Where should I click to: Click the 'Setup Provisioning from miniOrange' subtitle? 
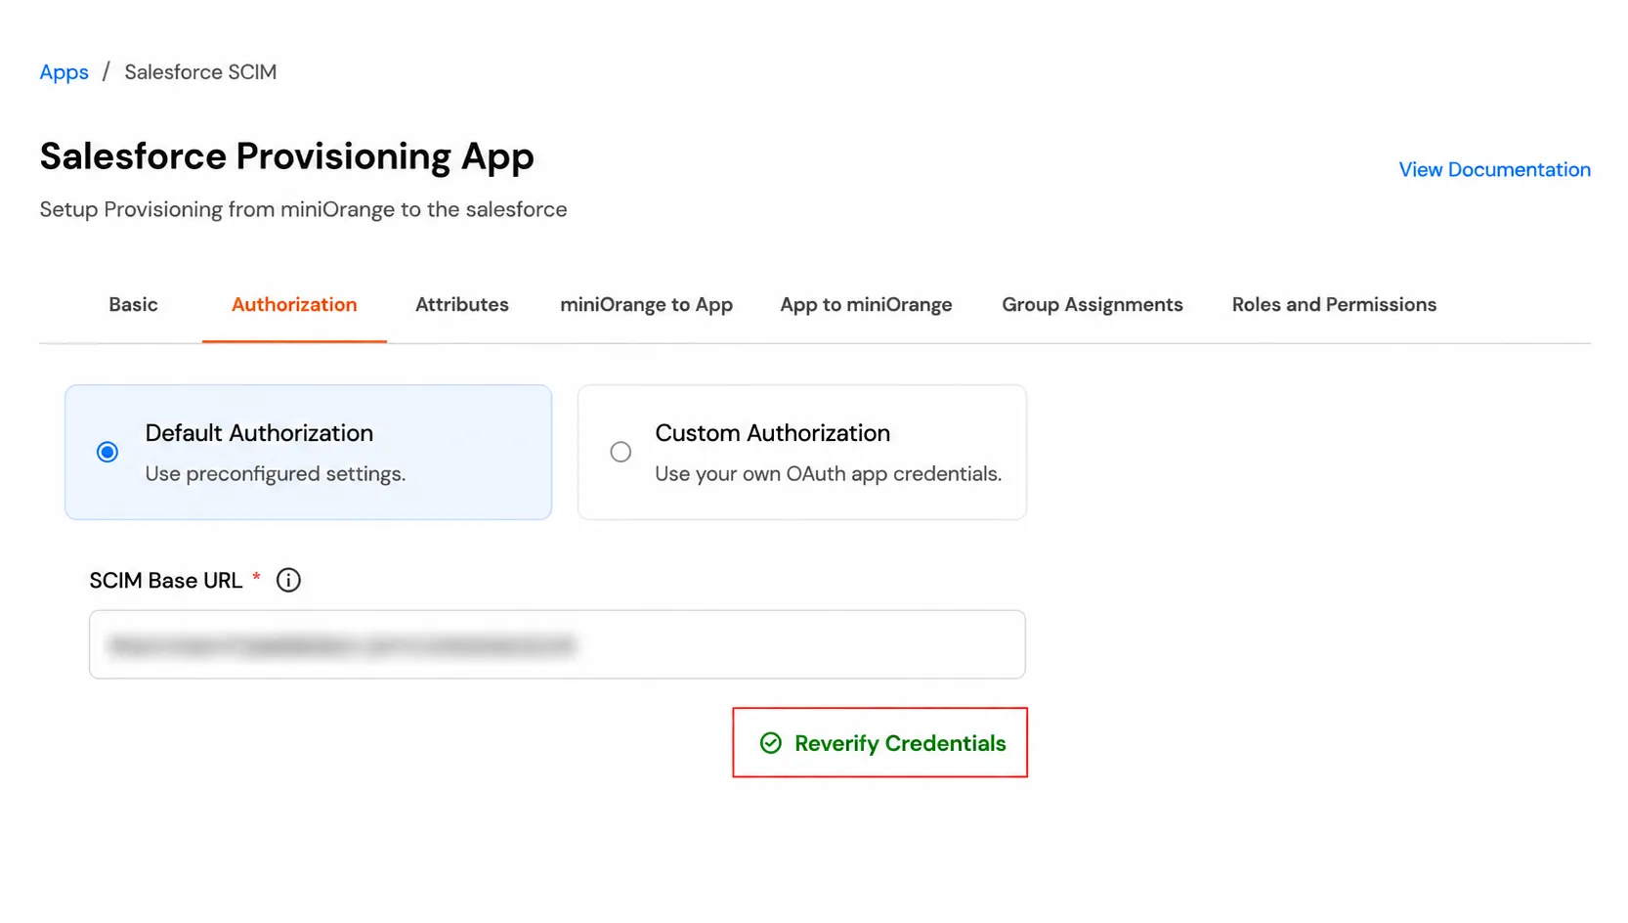click(x=303, y=209)
